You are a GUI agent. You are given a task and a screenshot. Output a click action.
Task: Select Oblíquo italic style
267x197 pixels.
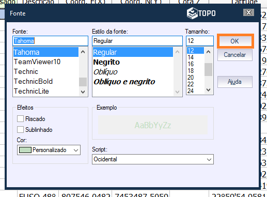pyautogui.click(x=133, y=72)
